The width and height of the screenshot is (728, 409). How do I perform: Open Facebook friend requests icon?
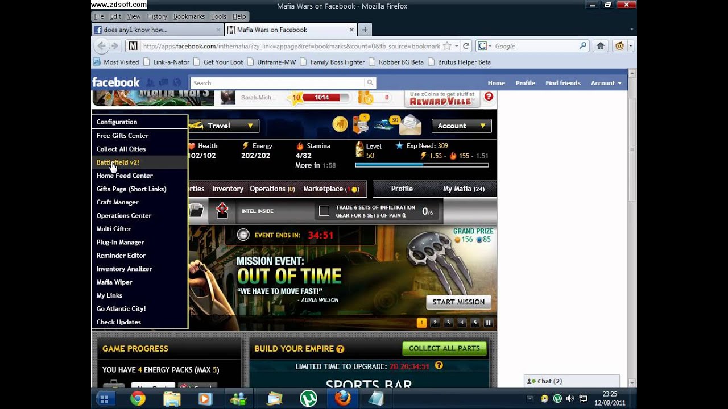pos(151,82)
